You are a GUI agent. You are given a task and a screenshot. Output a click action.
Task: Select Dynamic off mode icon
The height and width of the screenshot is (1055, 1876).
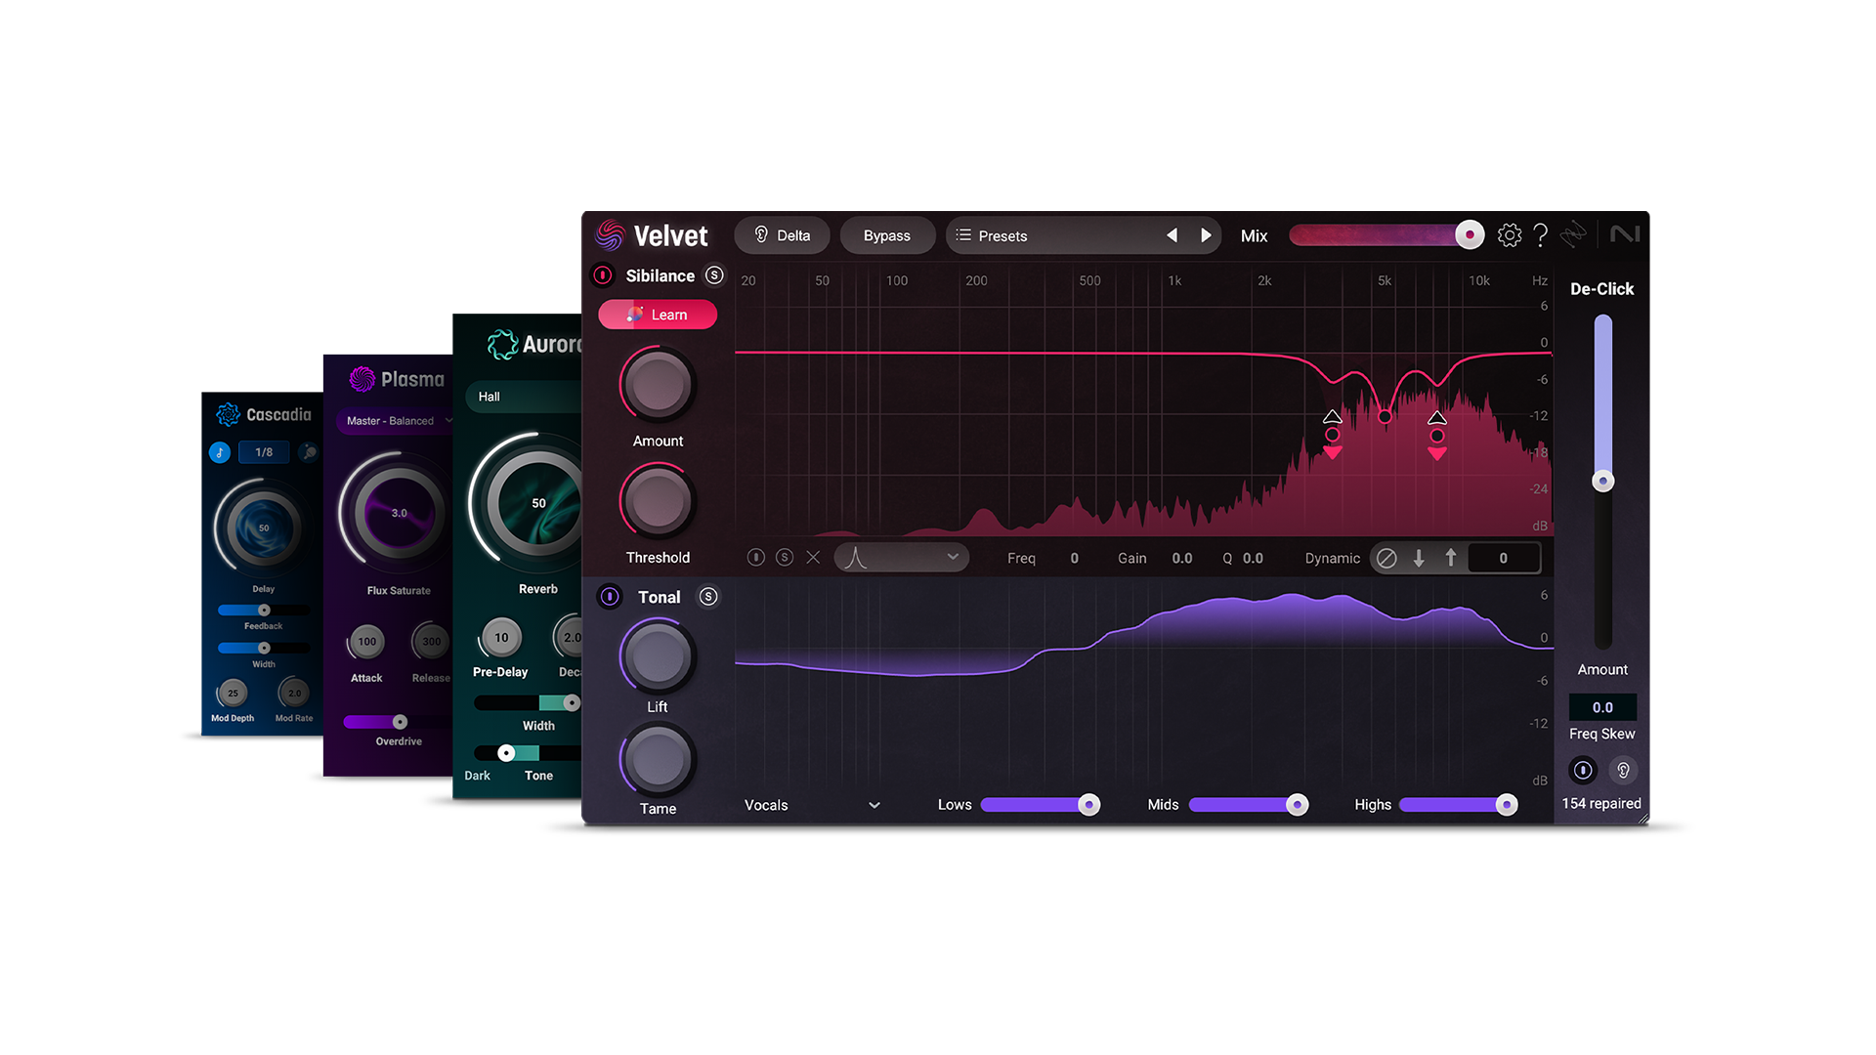[x=1386, y=558]
